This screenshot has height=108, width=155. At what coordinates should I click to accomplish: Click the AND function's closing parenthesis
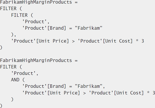pyautogui.click(x=12, y=99)
